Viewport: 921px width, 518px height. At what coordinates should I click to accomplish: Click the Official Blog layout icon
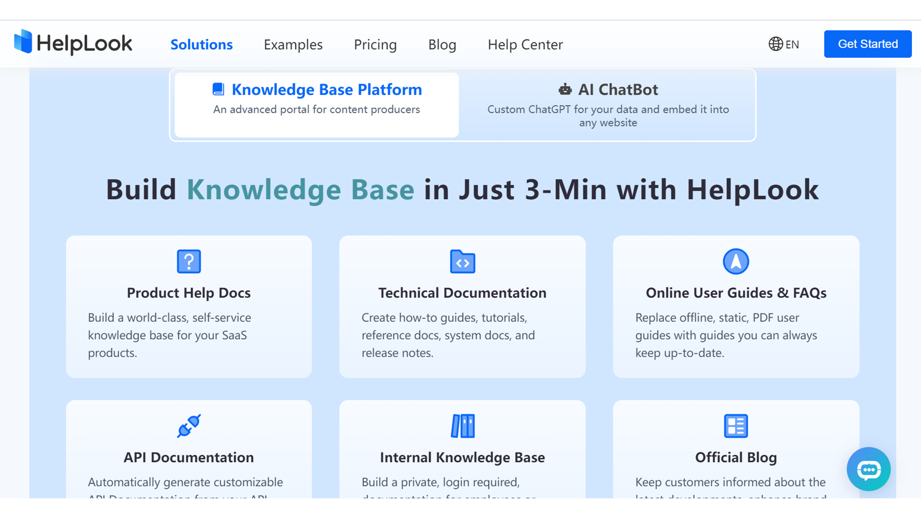pyautogui.click(x=735, y=426)
